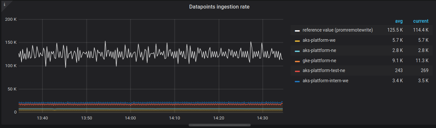Click the 100 K y-axis label
This screenshot has width=436, height=128.
pyautogui.click(x=11, y=66)
